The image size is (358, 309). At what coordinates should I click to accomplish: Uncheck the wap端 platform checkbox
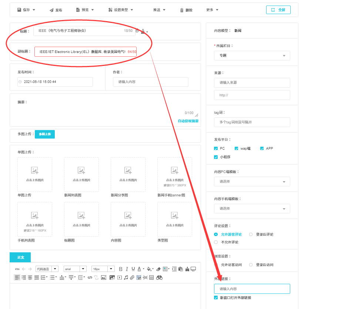236,149
